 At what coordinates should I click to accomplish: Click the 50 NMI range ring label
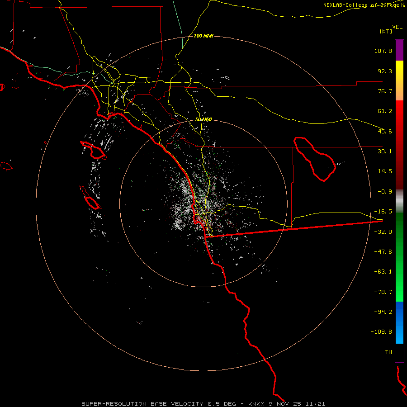tap(203, 119)
